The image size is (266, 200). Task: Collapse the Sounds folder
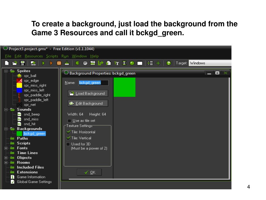(6, 110)
